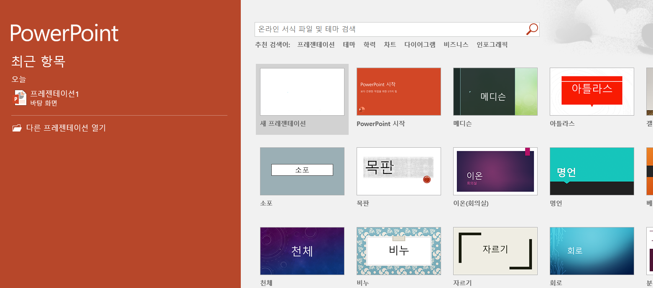Select suggested search 차트
The height and width of the screenshot is (288, 653).
pyautogui.click(x=390, y=45)
